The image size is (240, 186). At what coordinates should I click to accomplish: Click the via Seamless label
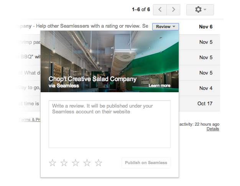point(64,86)
